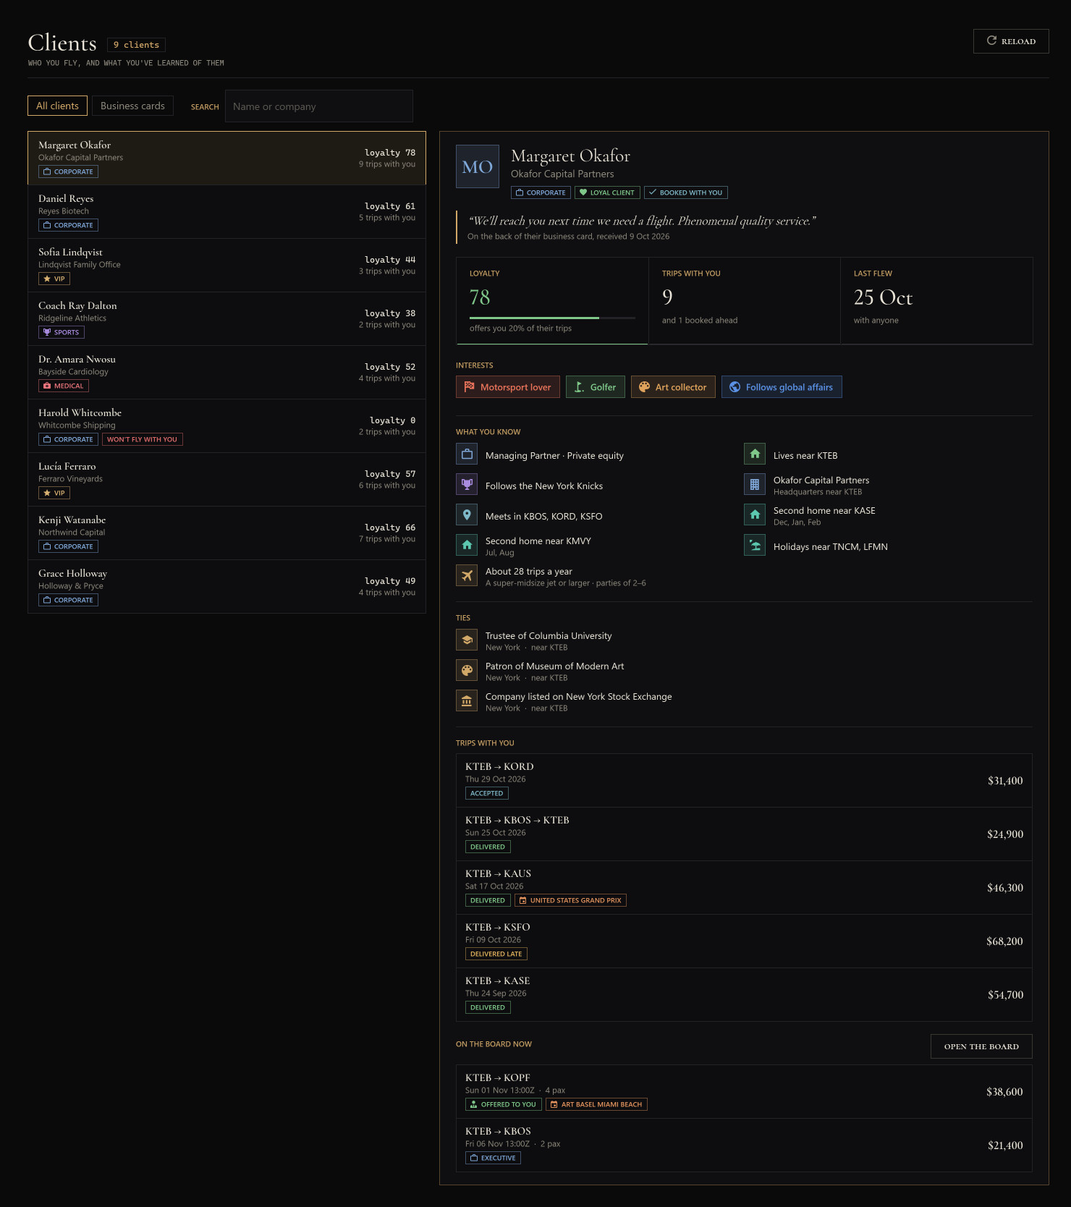Click the Booked With You checkmark badge
Screen dimensions: 1071x1207
pos(686,192)
